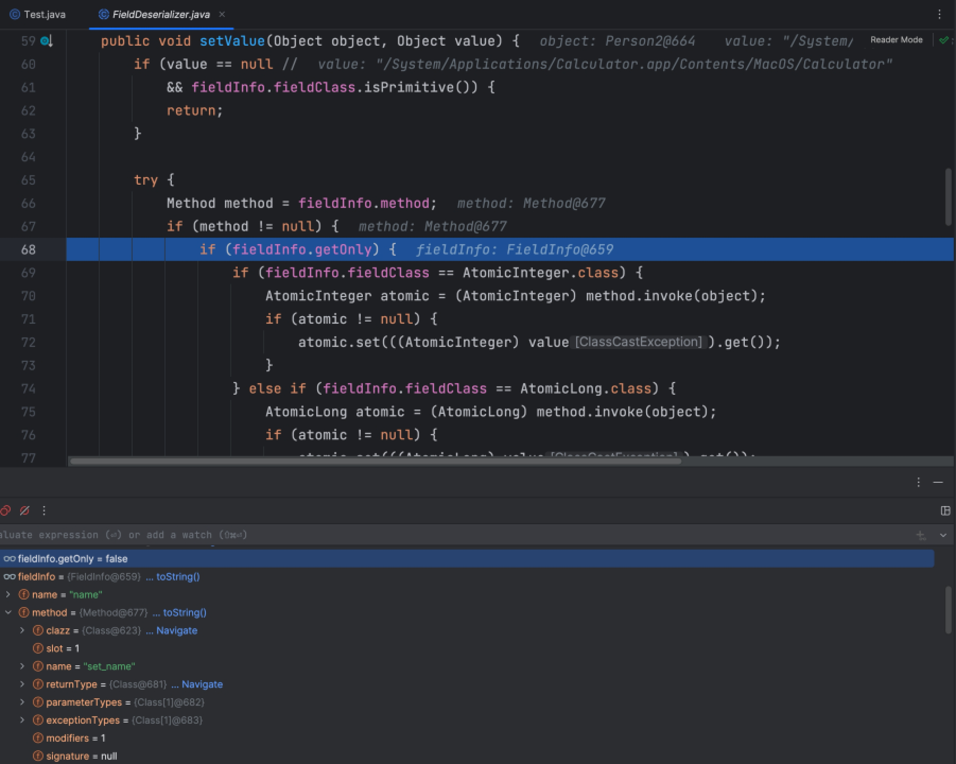Click line number 68 in the gutter

coord(28,249)
